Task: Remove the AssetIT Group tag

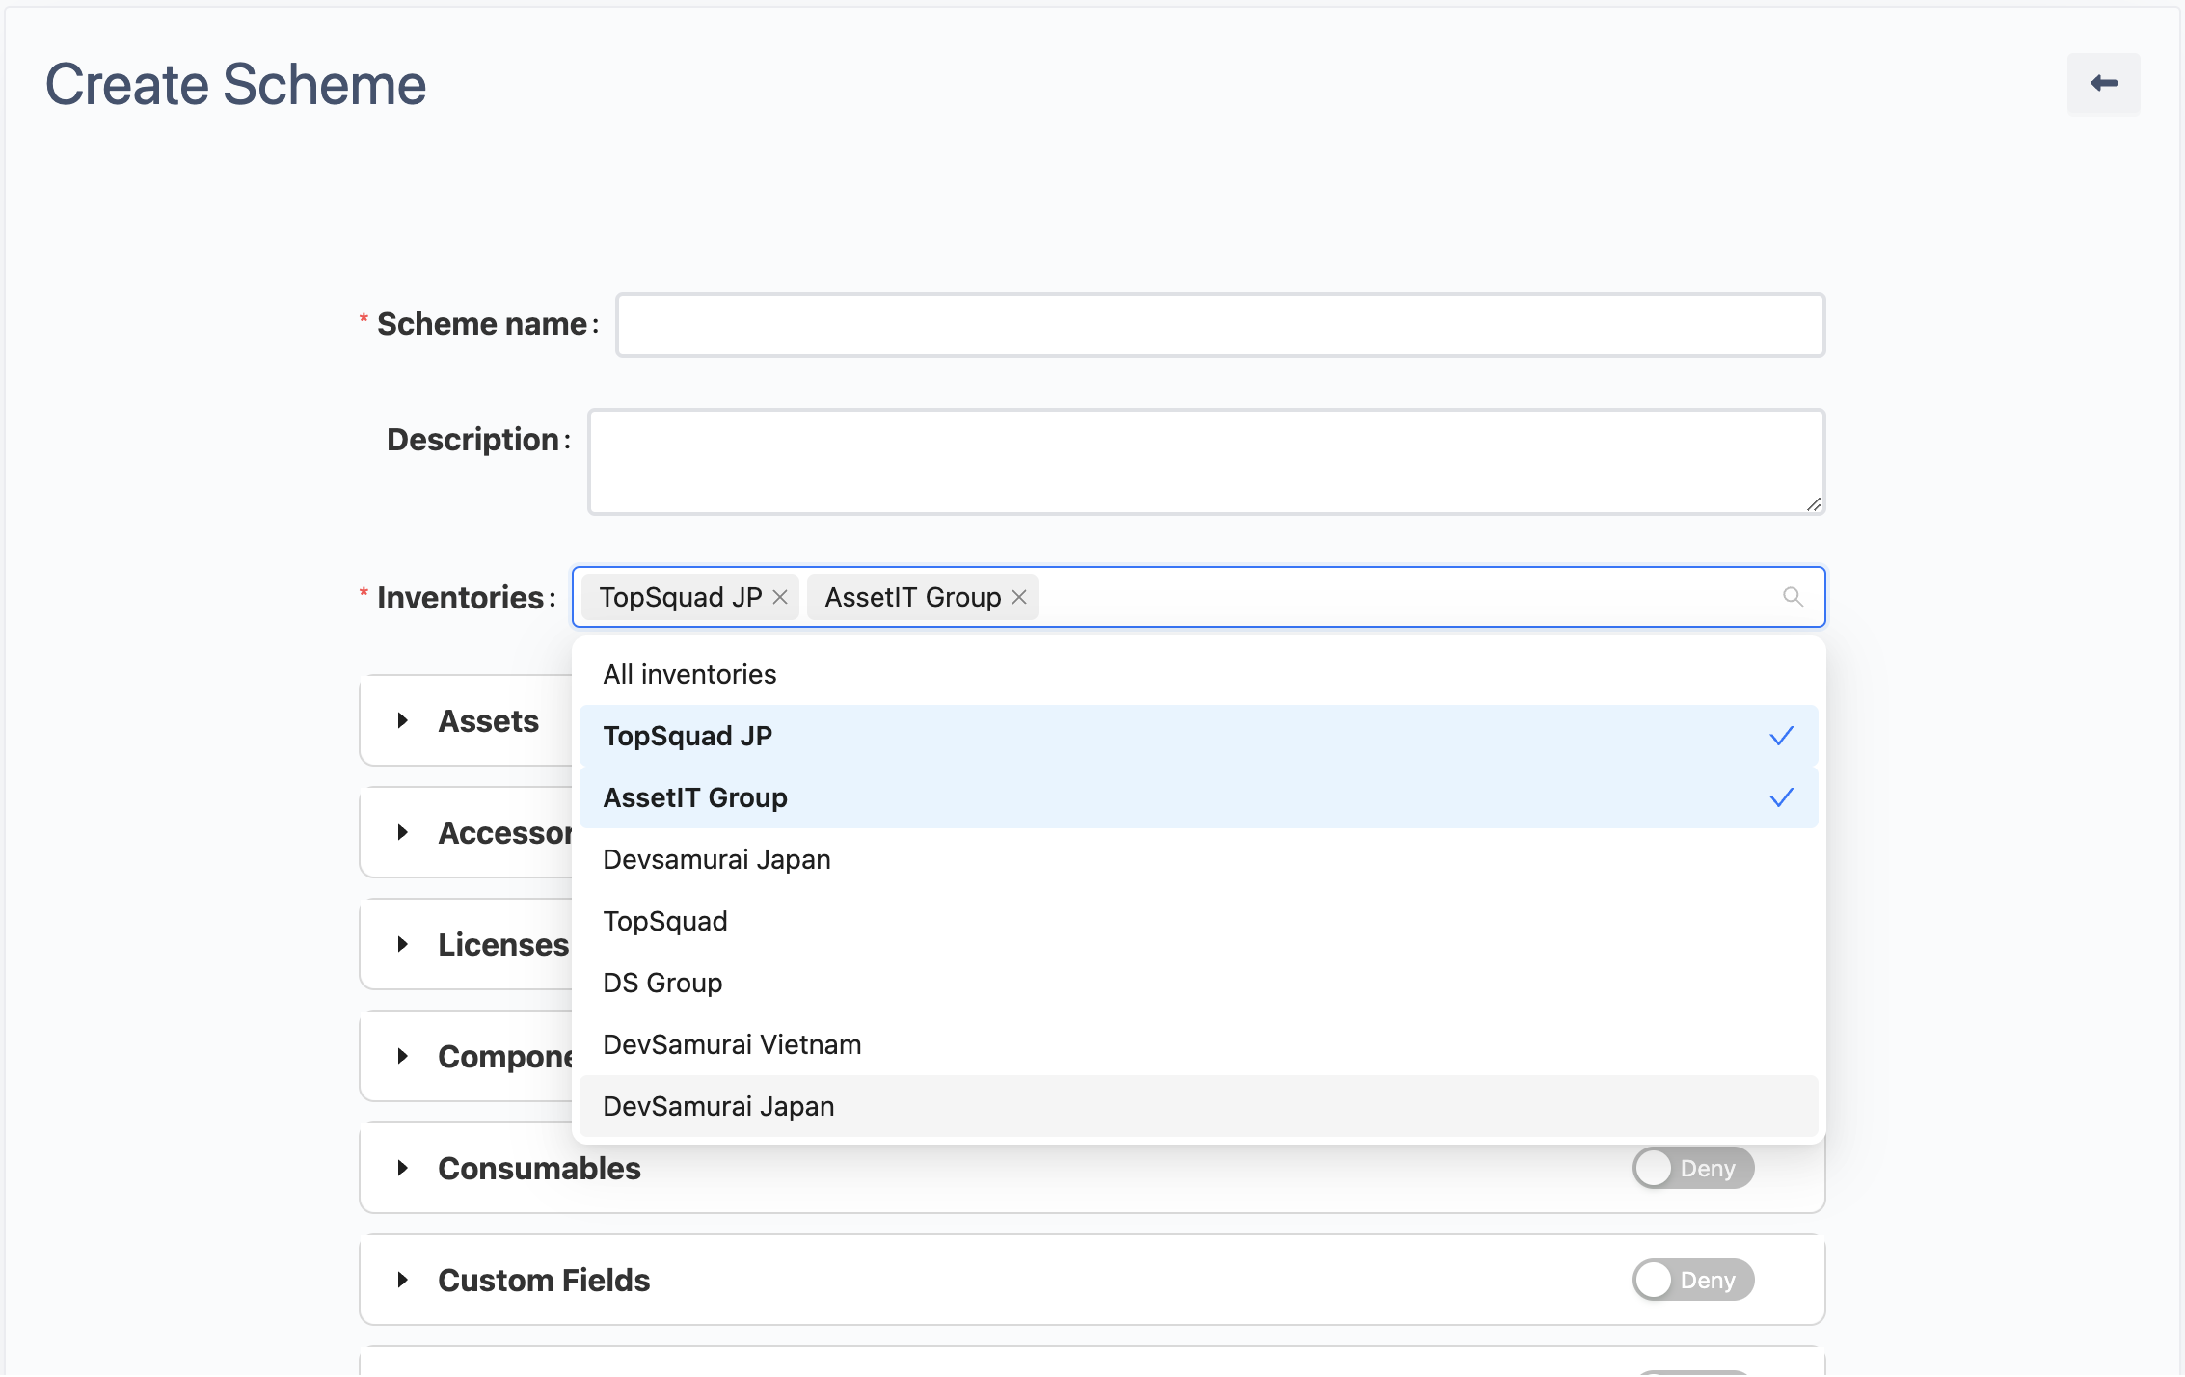Action: pos(1019,598)
